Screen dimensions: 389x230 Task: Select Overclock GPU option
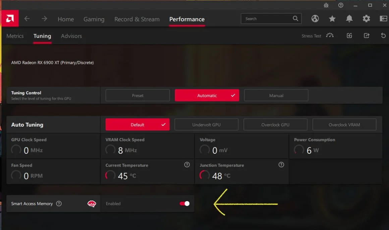275,125
